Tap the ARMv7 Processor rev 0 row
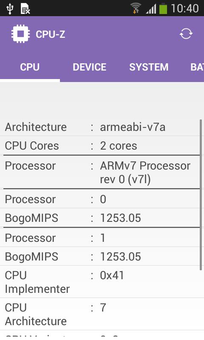Viewport: 204px width, 340px height. 100,172
